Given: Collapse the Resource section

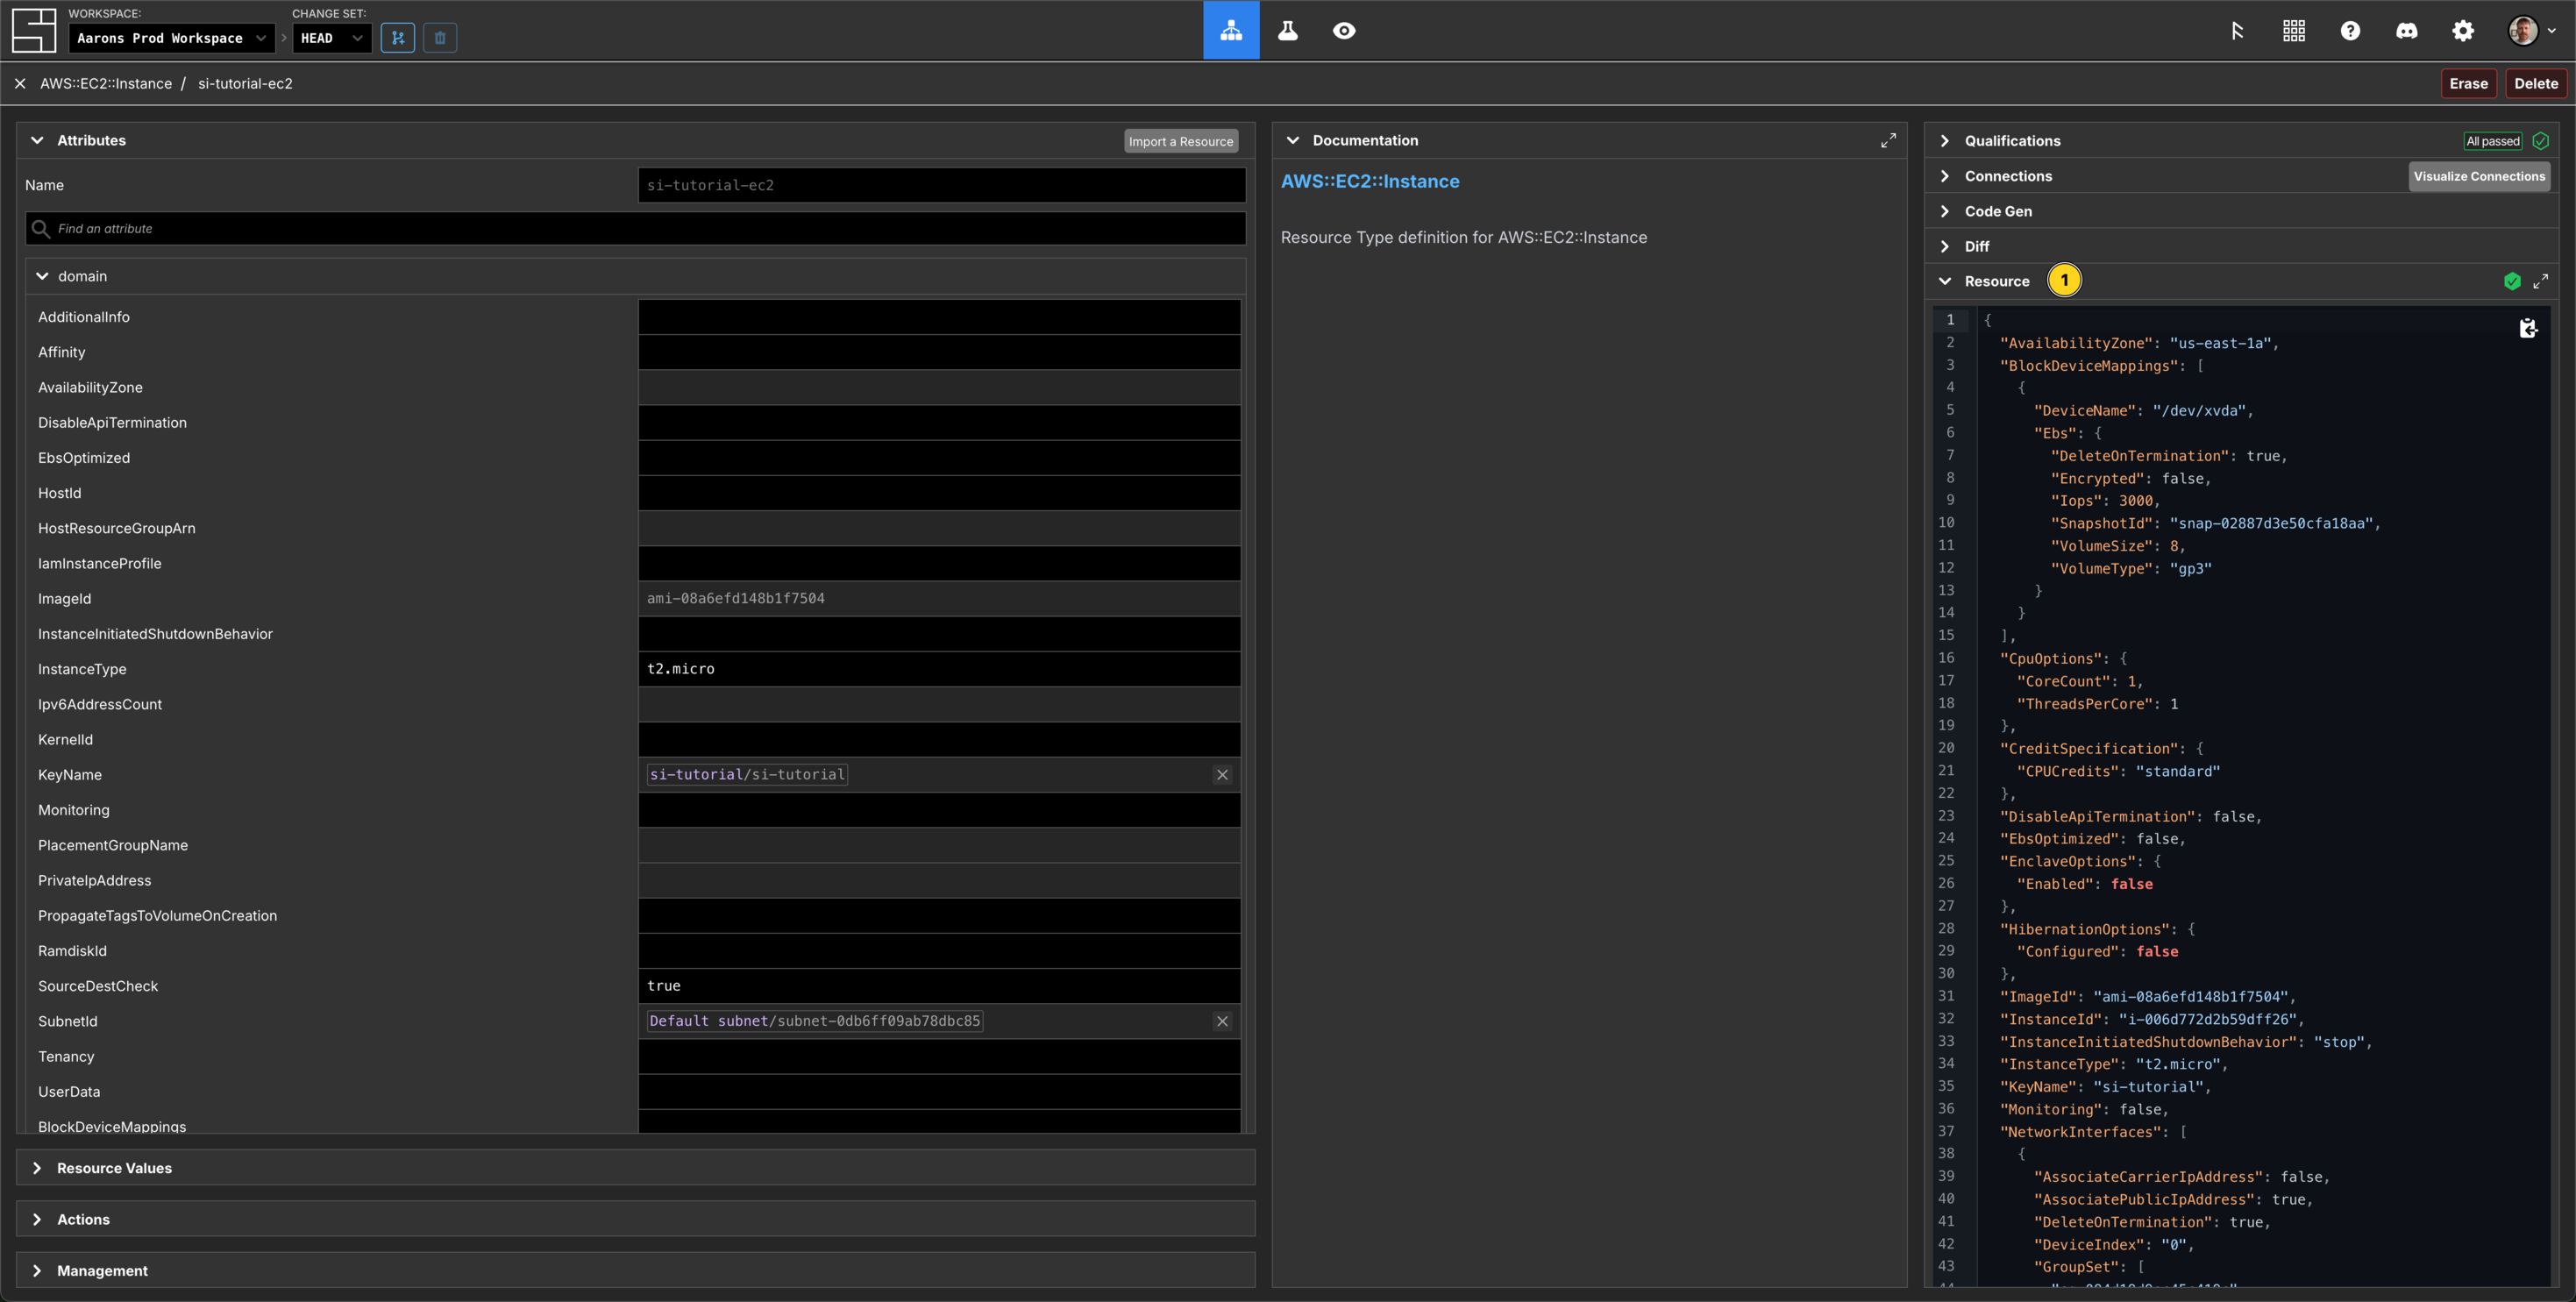Looking at the screenshot, I should tap(1945, 282).
